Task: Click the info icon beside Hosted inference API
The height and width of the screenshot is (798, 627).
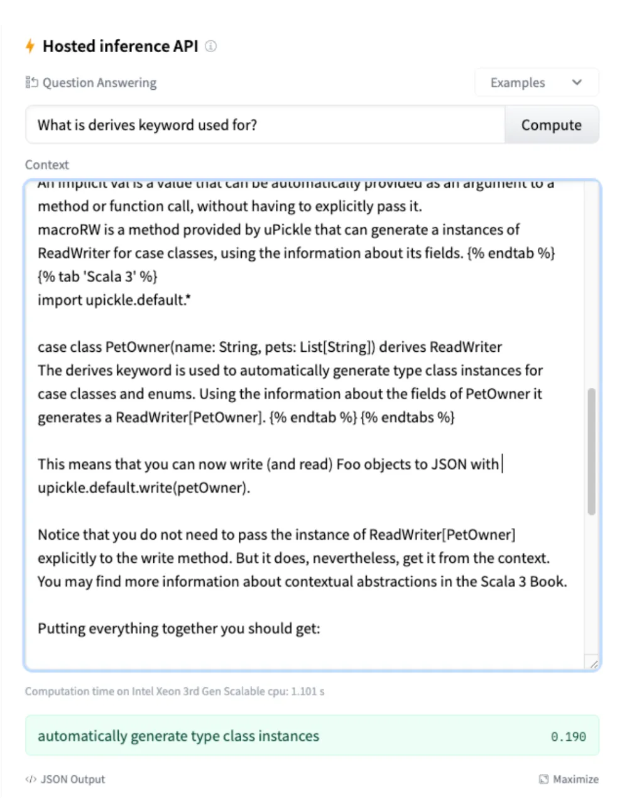Action: [x=211, y=46]
